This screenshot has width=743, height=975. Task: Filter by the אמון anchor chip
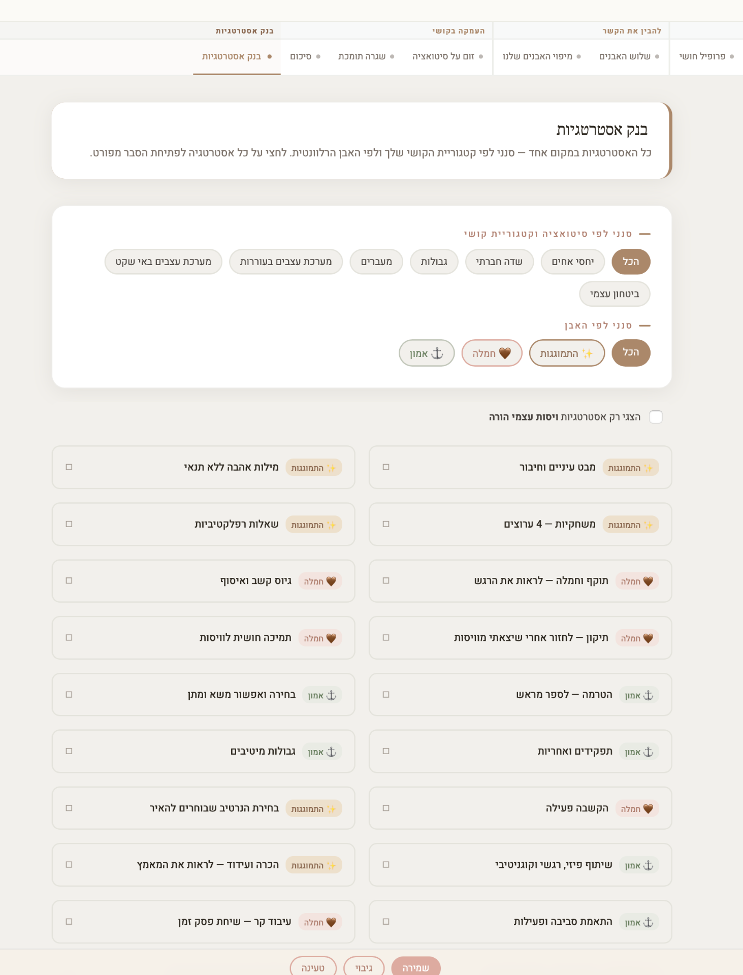tap(427, 353)
